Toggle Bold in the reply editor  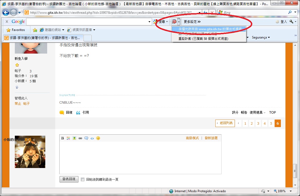pos(63,138)
